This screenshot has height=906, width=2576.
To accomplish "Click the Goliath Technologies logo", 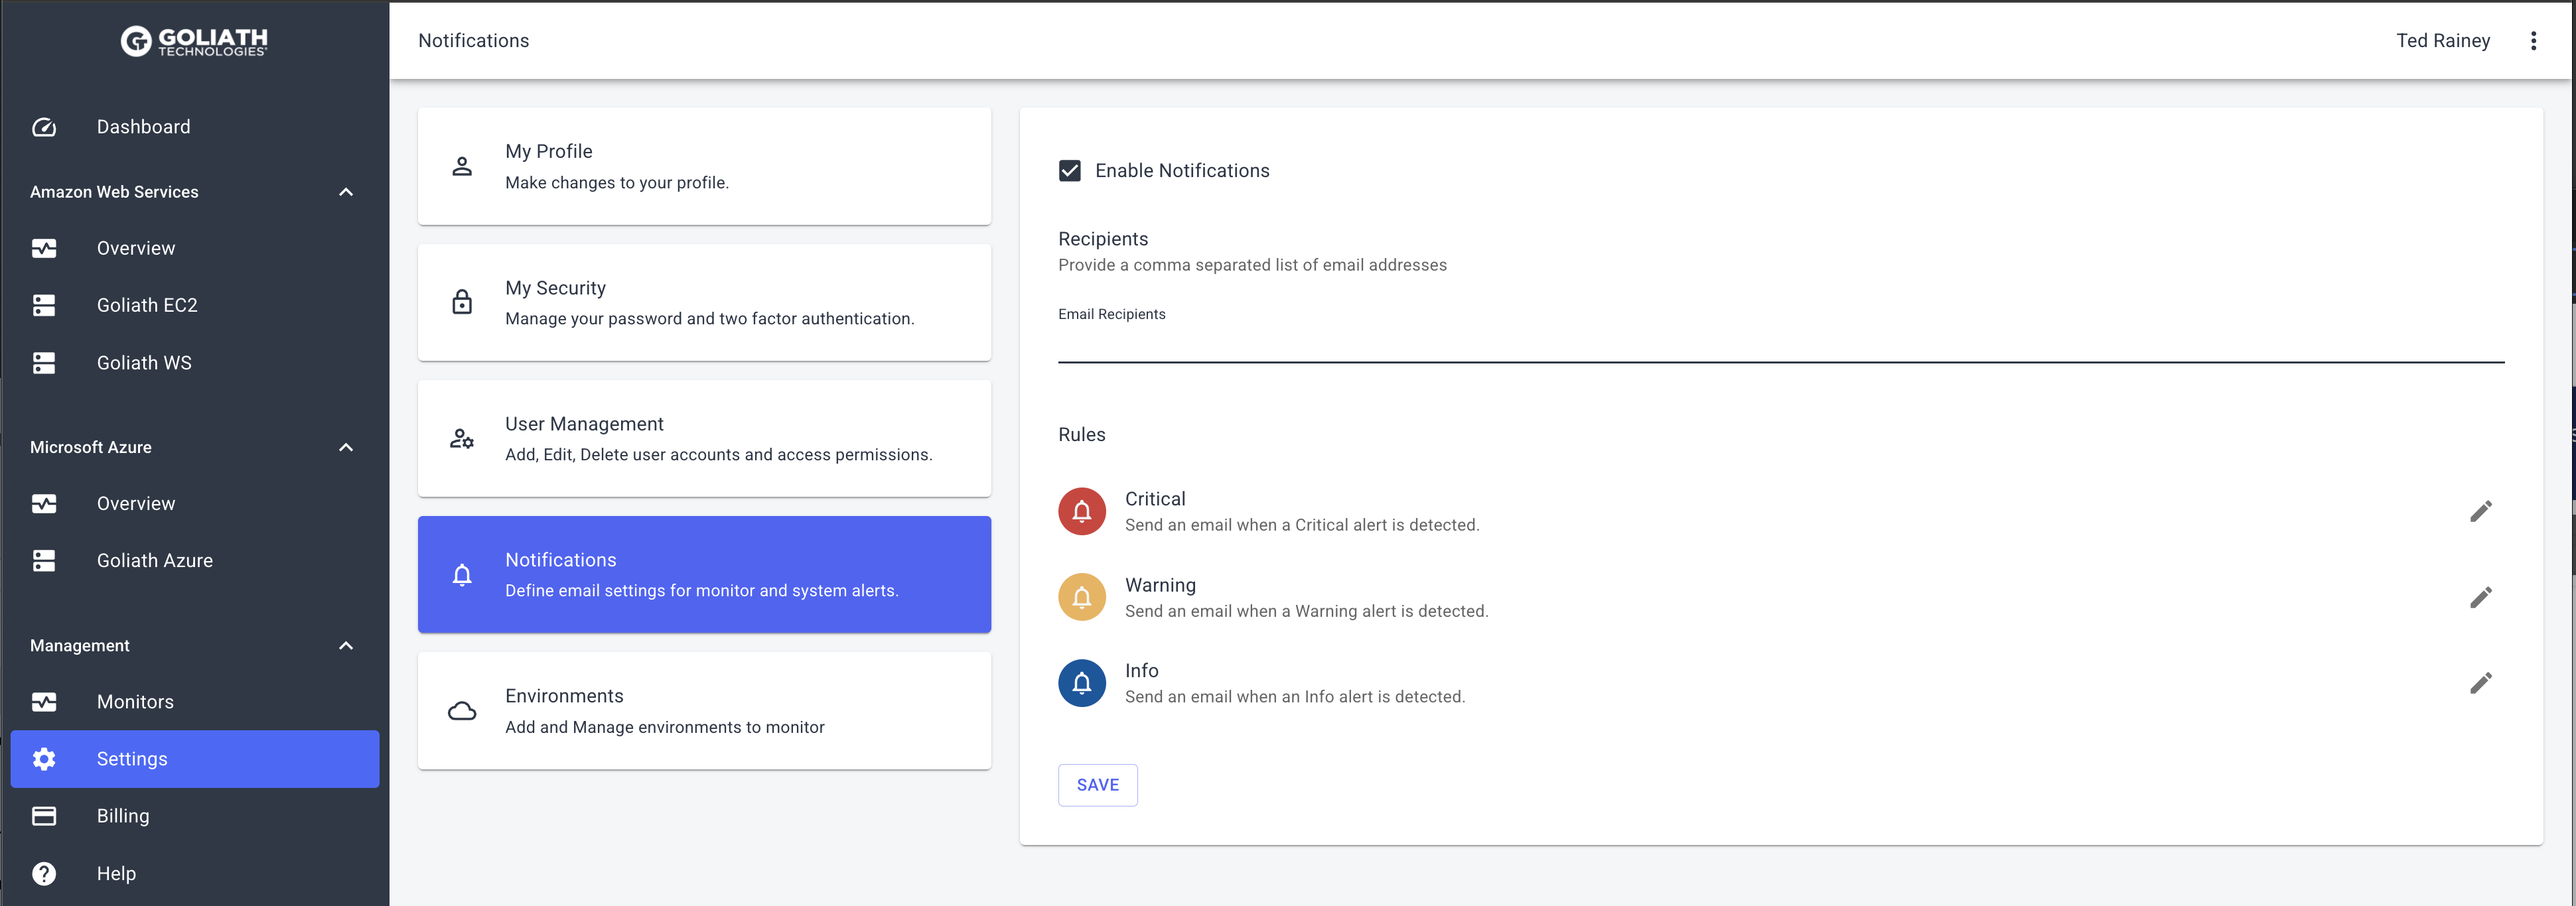I will click(194, 41).
